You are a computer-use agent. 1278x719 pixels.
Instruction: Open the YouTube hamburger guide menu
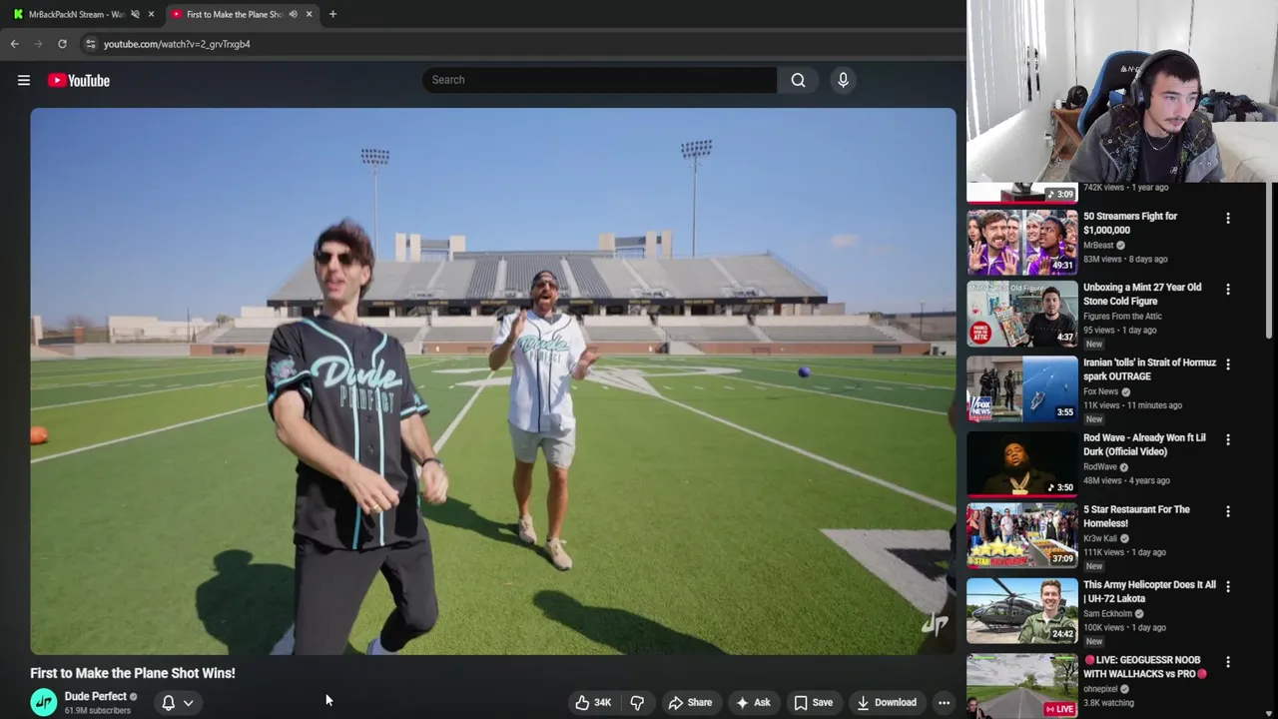pyautogui.click(x=24, y=81)
